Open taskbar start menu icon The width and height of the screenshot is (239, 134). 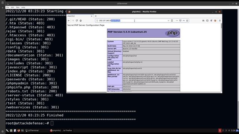click(7, 131)
